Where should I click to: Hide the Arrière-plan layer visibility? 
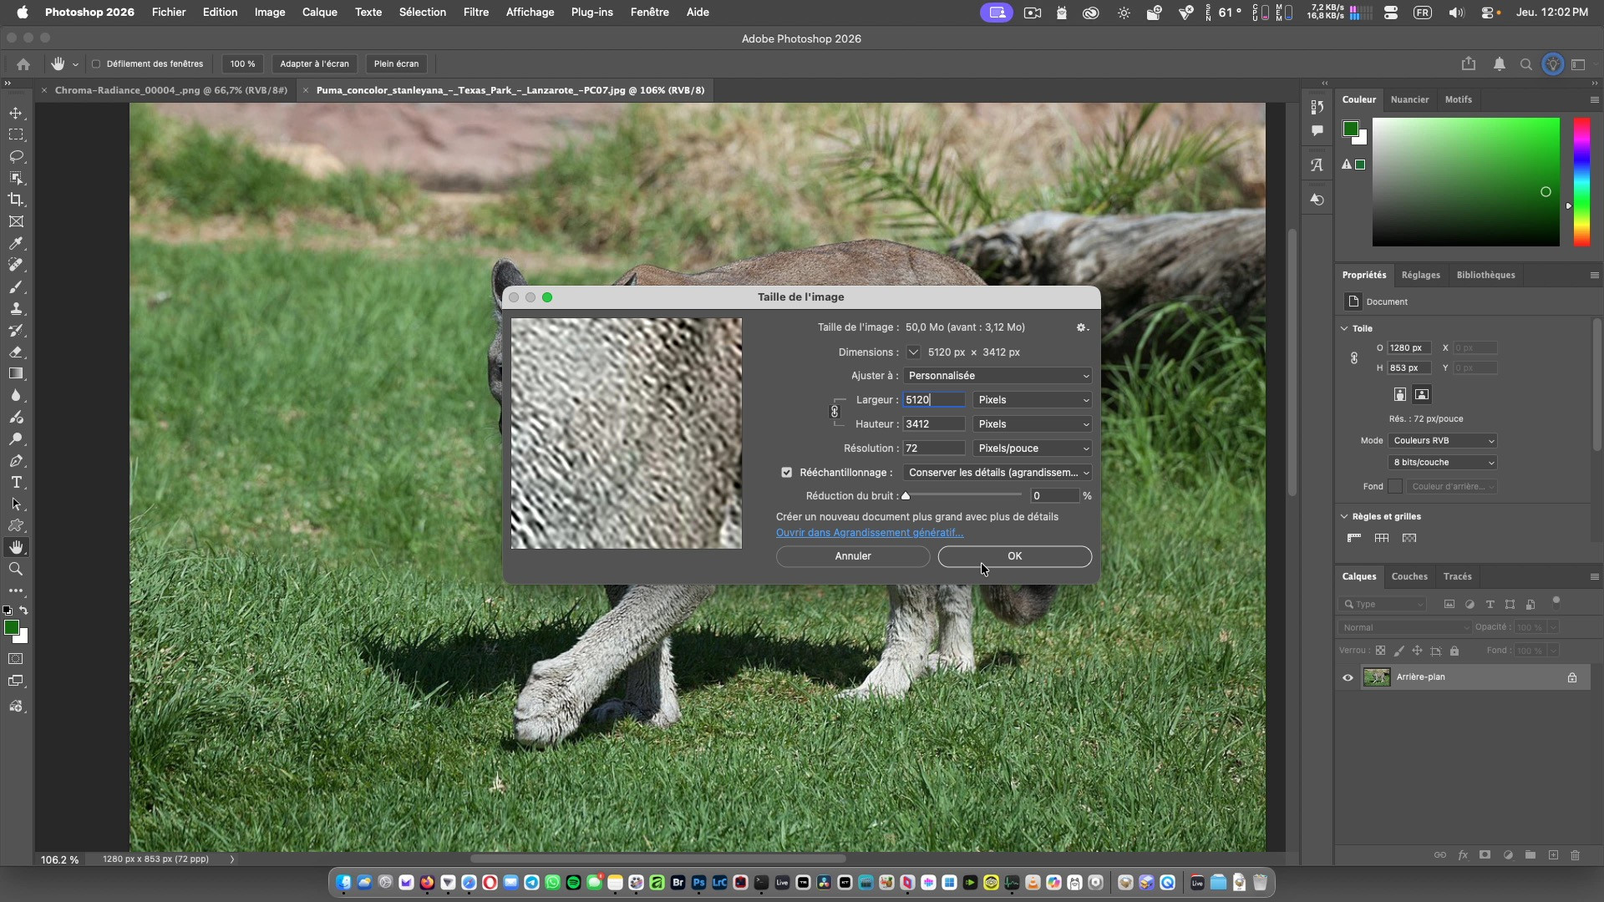[1348, 677]
